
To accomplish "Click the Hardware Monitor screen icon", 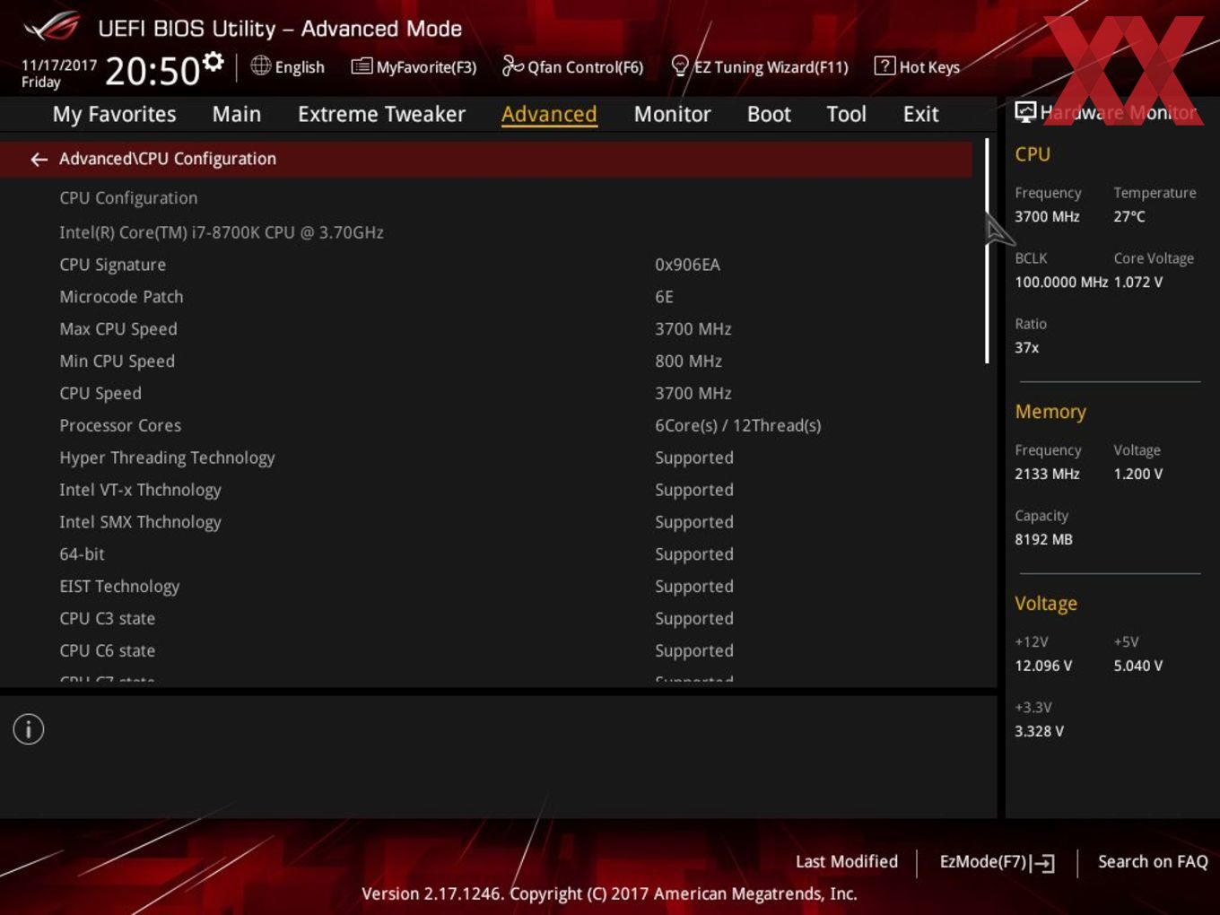I will 1025,112.
